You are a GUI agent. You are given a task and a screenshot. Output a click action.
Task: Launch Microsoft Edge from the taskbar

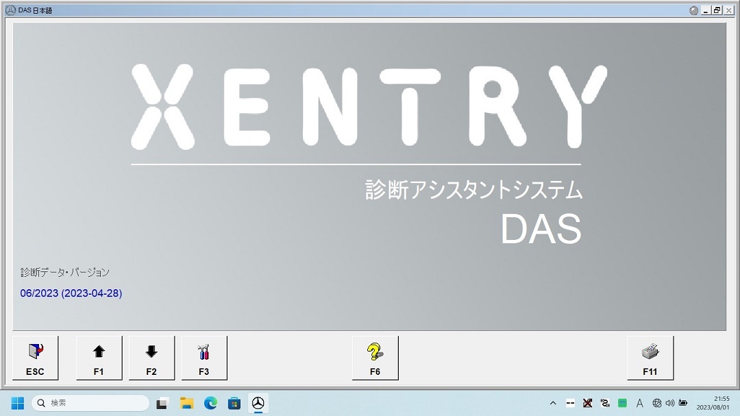click(x=210, y=403)
